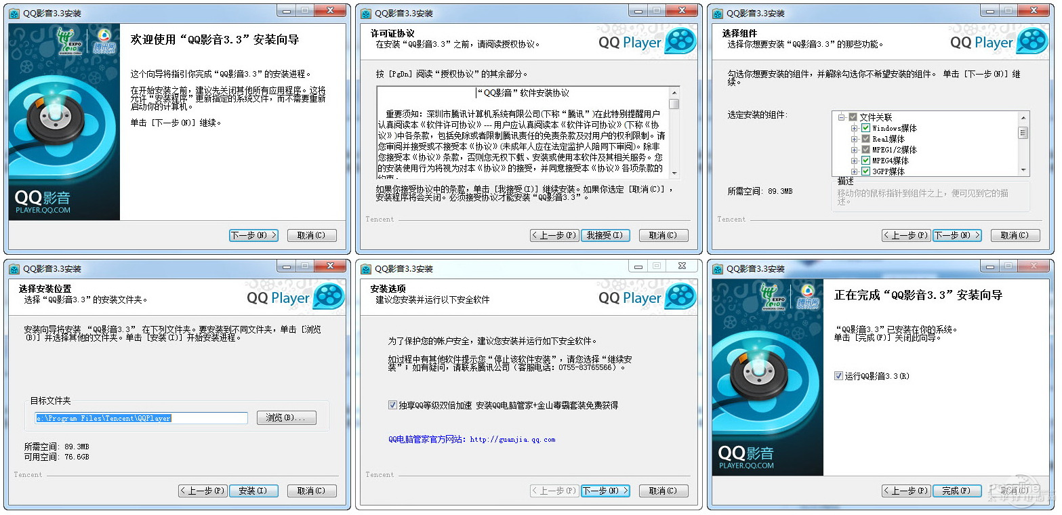Click the title bar icon of the 选择组件 window
Image resolution: width=1062 pixels, height=515 pixels.
(718, 14)
